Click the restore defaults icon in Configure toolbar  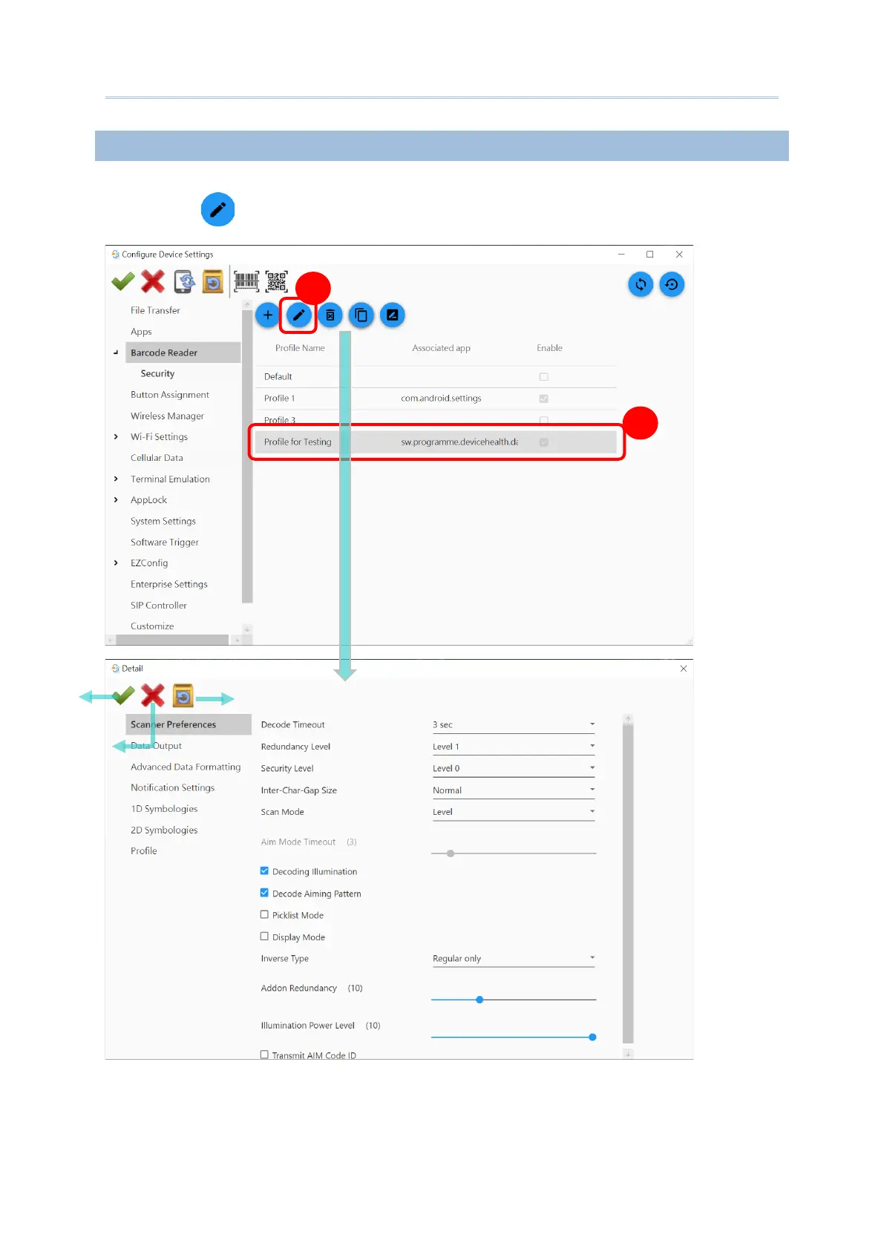pos(213,282)
